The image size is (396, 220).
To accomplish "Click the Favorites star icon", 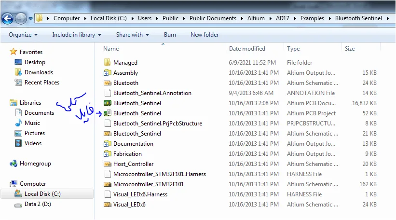I will (x=13, y=52).
